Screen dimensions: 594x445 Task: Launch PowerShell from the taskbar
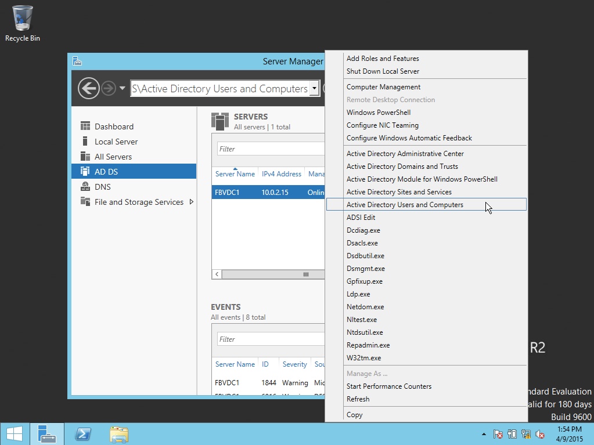point(83,434)
